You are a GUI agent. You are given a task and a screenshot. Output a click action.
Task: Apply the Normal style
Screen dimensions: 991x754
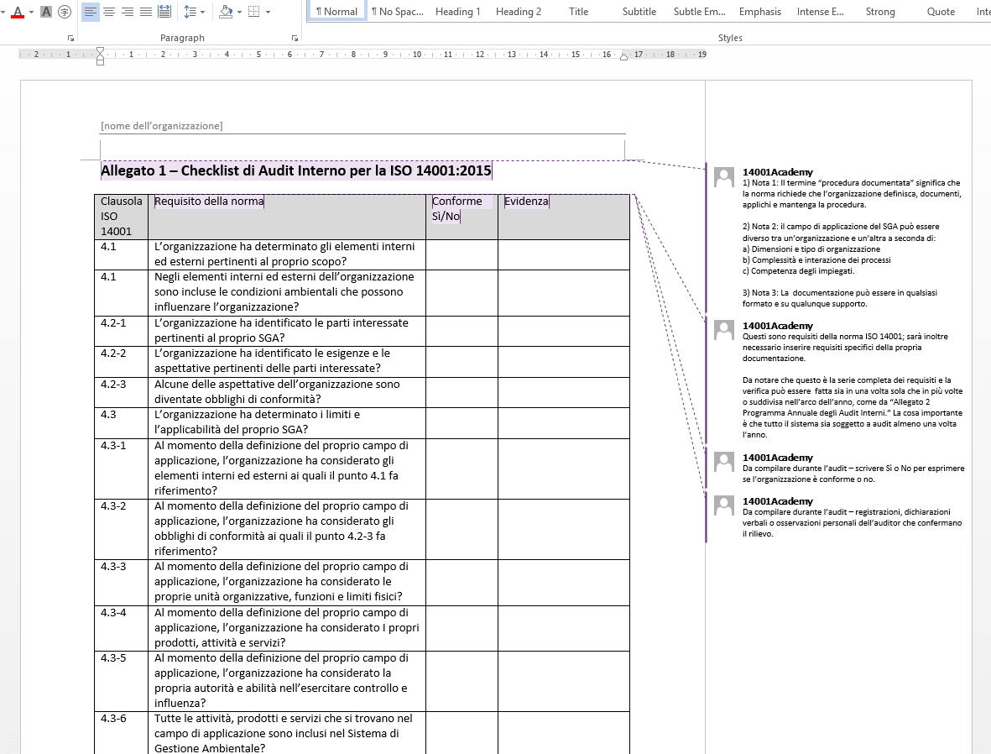[x=337, y=12]
